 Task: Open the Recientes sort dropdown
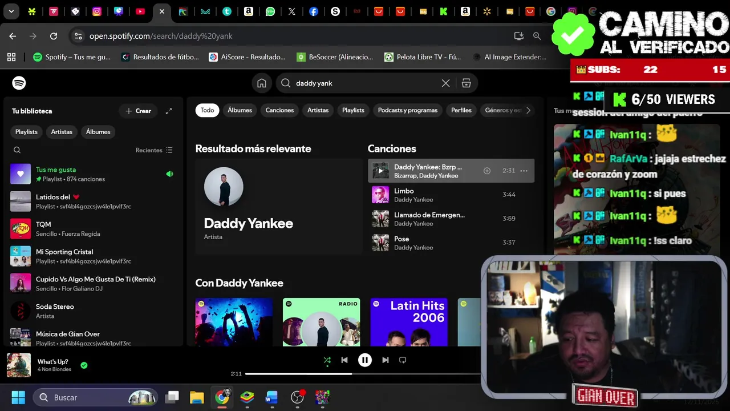click(x=154, y=150)
